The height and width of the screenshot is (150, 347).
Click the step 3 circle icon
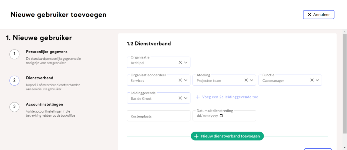click(14, 107)
